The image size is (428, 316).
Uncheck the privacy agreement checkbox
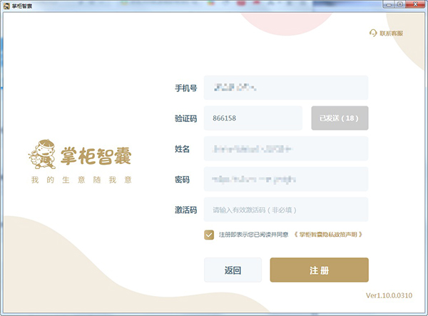click(x=209, y=235)
